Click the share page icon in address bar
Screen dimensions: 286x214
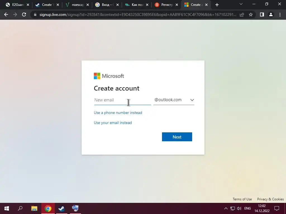[x=242, y=14]
